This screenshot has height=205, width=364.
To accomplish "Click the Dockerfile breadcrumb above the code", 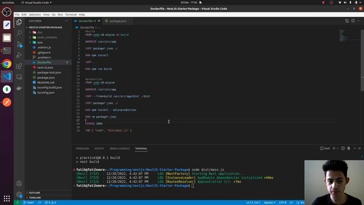I will tap(87, 27).
